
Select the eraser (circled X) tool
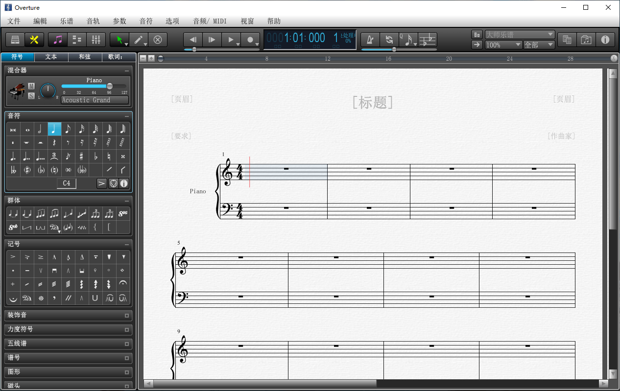[x=158, y=40]
